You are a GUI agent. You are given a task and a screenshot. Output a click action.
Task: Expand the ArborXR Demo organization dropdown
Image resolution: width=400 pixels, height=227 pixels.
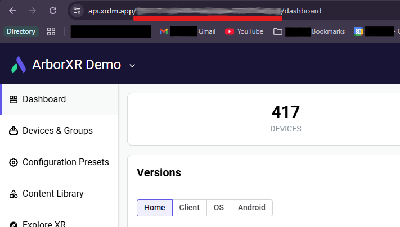(132, 65)
